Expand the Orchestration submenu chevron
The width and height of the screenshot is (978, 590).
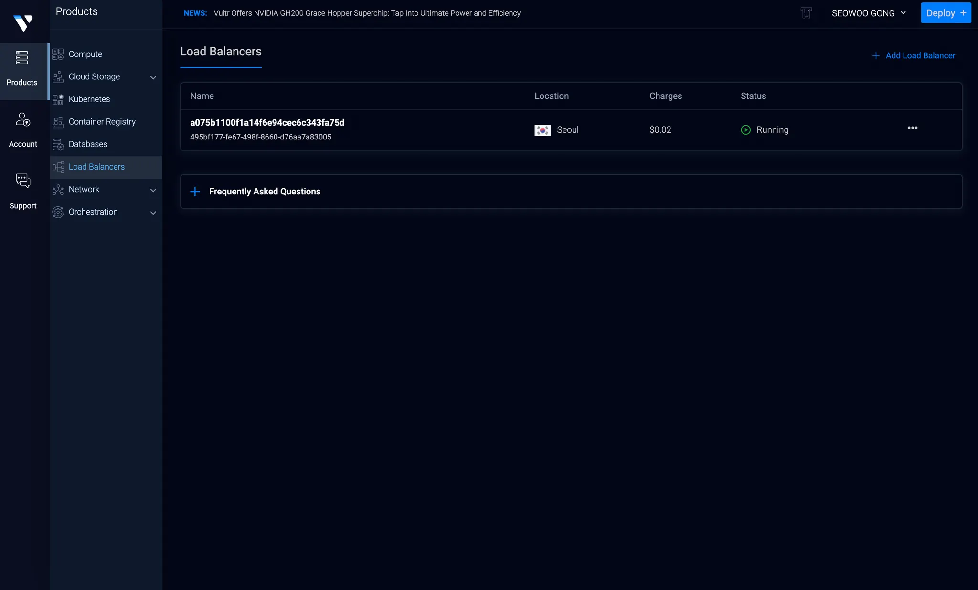(x=153, y=213)
